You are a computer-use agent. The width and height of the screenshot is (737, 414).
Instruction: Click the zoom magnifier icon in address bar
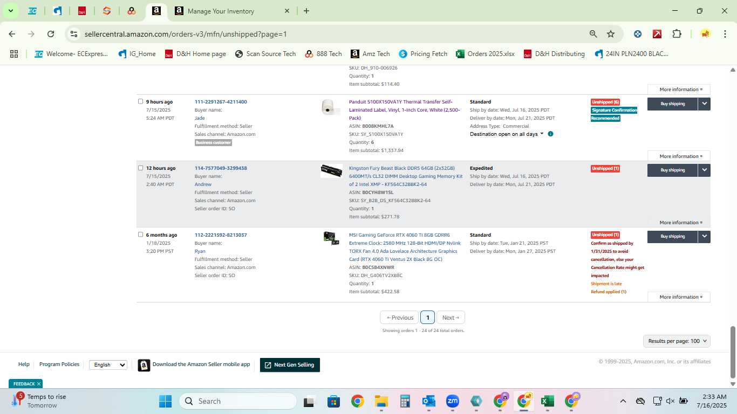(593, 34)
